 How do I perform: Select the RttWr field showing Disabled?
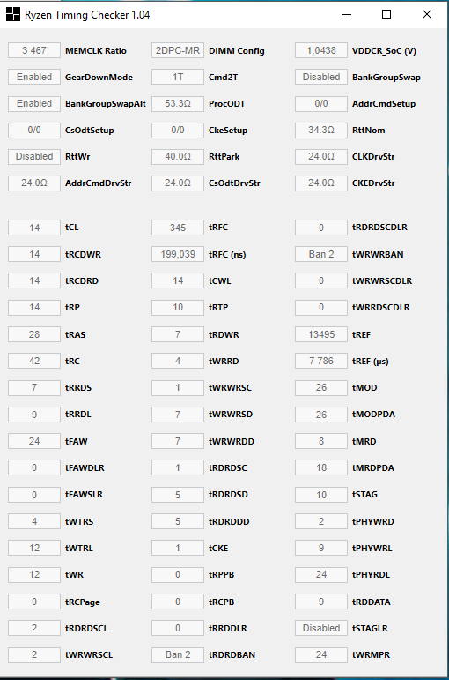tap(34, 157)
